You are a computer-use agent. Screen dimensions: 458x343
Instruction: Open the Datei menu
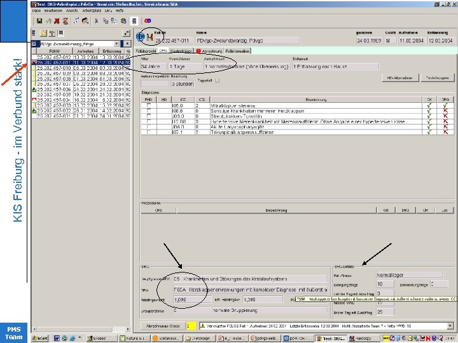click(36, 11)
